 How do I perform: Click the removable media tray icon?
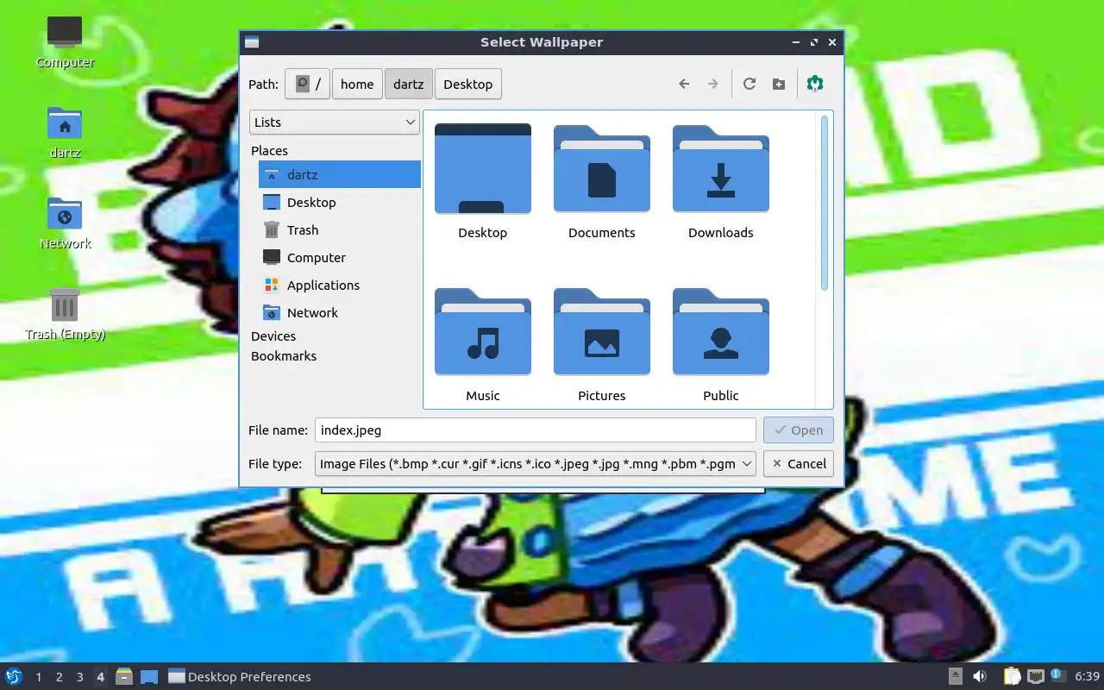[956, 676]
